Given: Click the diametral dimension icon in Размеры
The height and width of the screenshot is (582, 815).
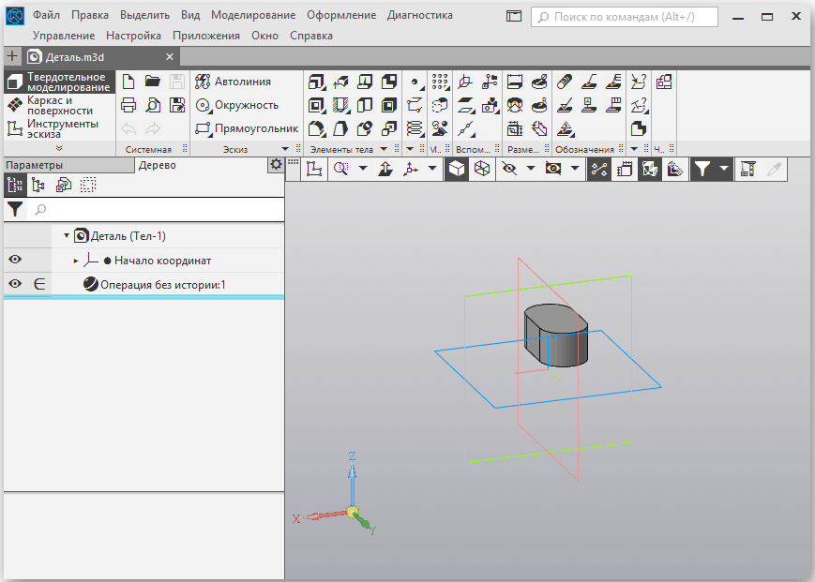Looking at the screenshot, I should pyautogui.click(x=539, y=82).
